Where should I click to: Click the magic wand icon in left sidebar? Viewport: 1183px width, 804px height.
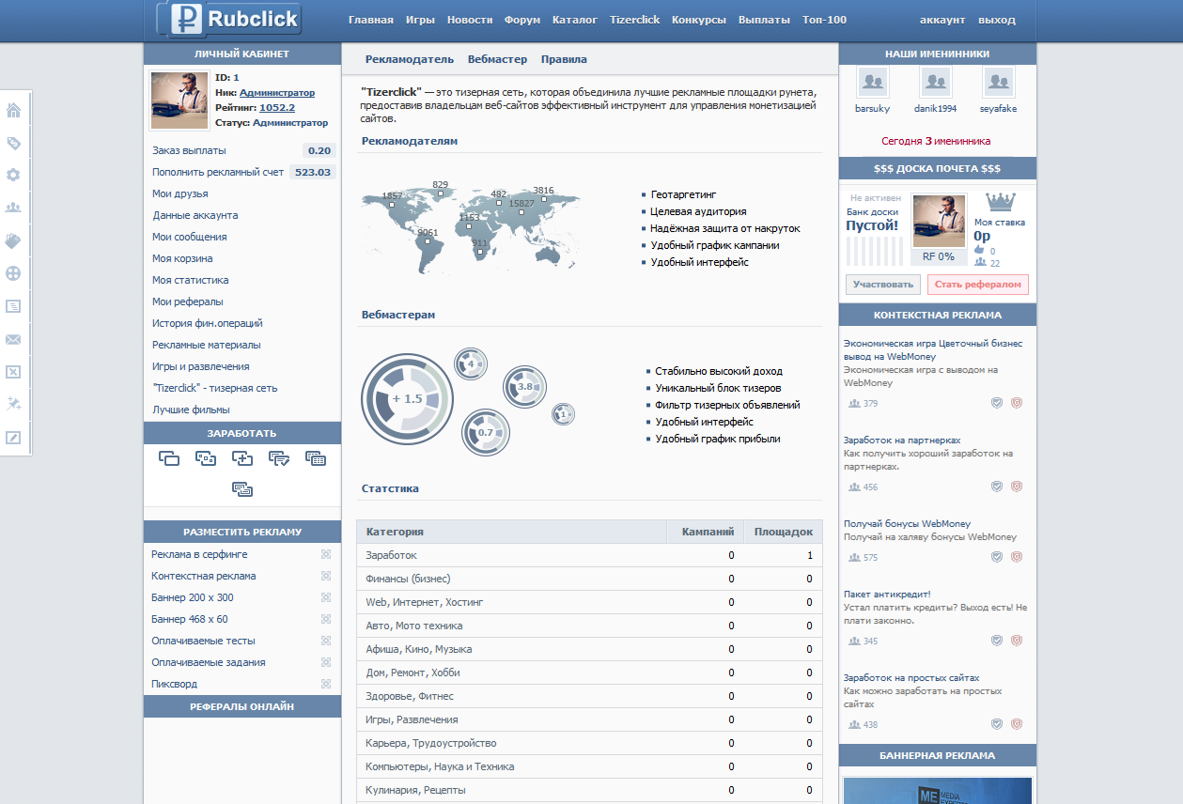click(x=13, y=404)
